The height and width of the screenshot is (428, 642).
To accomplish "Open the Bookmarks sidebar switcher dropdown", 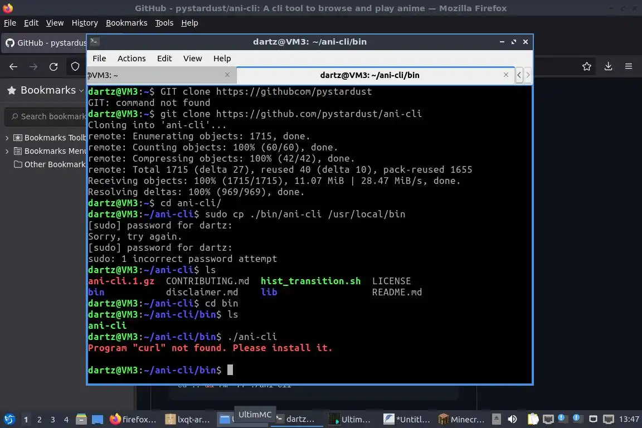I will (46, 90).
